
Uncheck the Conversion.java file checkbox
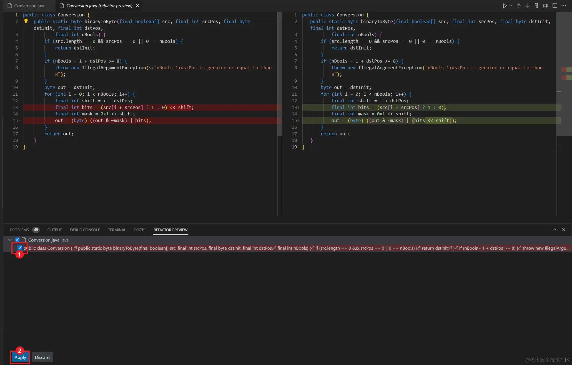click(x=17, y=240)
